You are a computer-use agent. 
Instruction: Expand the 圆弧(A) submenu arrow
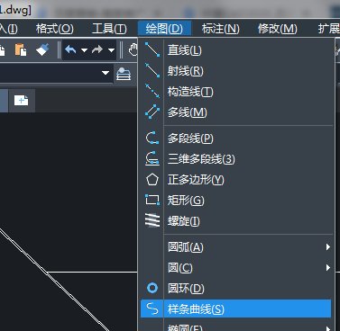coord(328,246)
